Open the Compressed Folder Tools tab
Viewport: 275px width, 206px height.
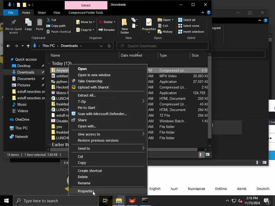point(86,13)
